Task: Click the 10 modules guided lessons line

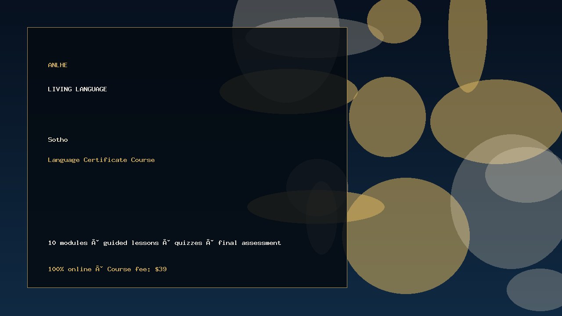Action: 165,243
